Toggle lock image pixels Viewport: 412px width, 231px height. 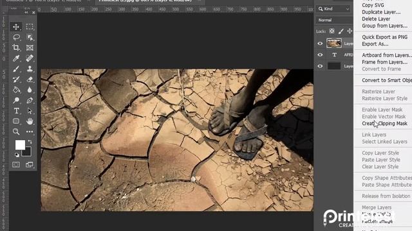(x=341, y=31)
